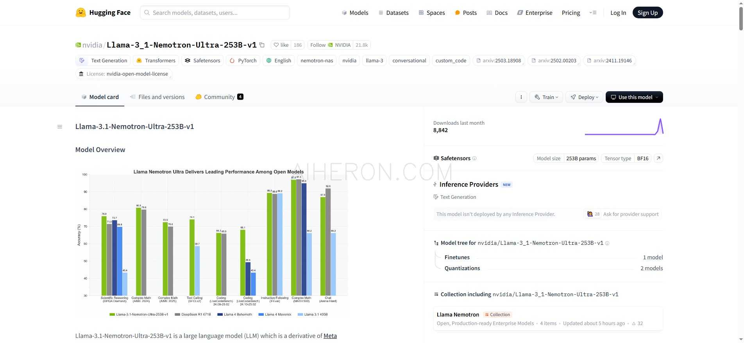Select the llama-3 tag
The width and height of the screenshot is (744, 343).
pos(374,60)
